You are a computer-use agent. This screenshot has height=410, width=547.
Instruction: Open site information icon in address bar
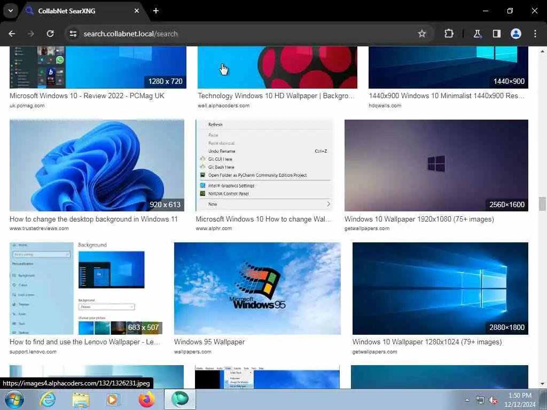[73, 34]
